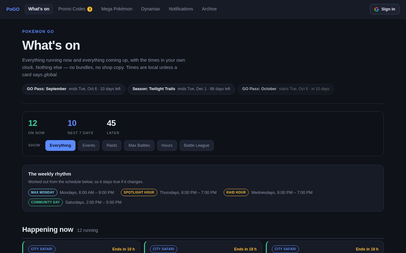Open the City Safari card ending in 10 h
This screenshot has width=406, height=253.
[81, 247]
